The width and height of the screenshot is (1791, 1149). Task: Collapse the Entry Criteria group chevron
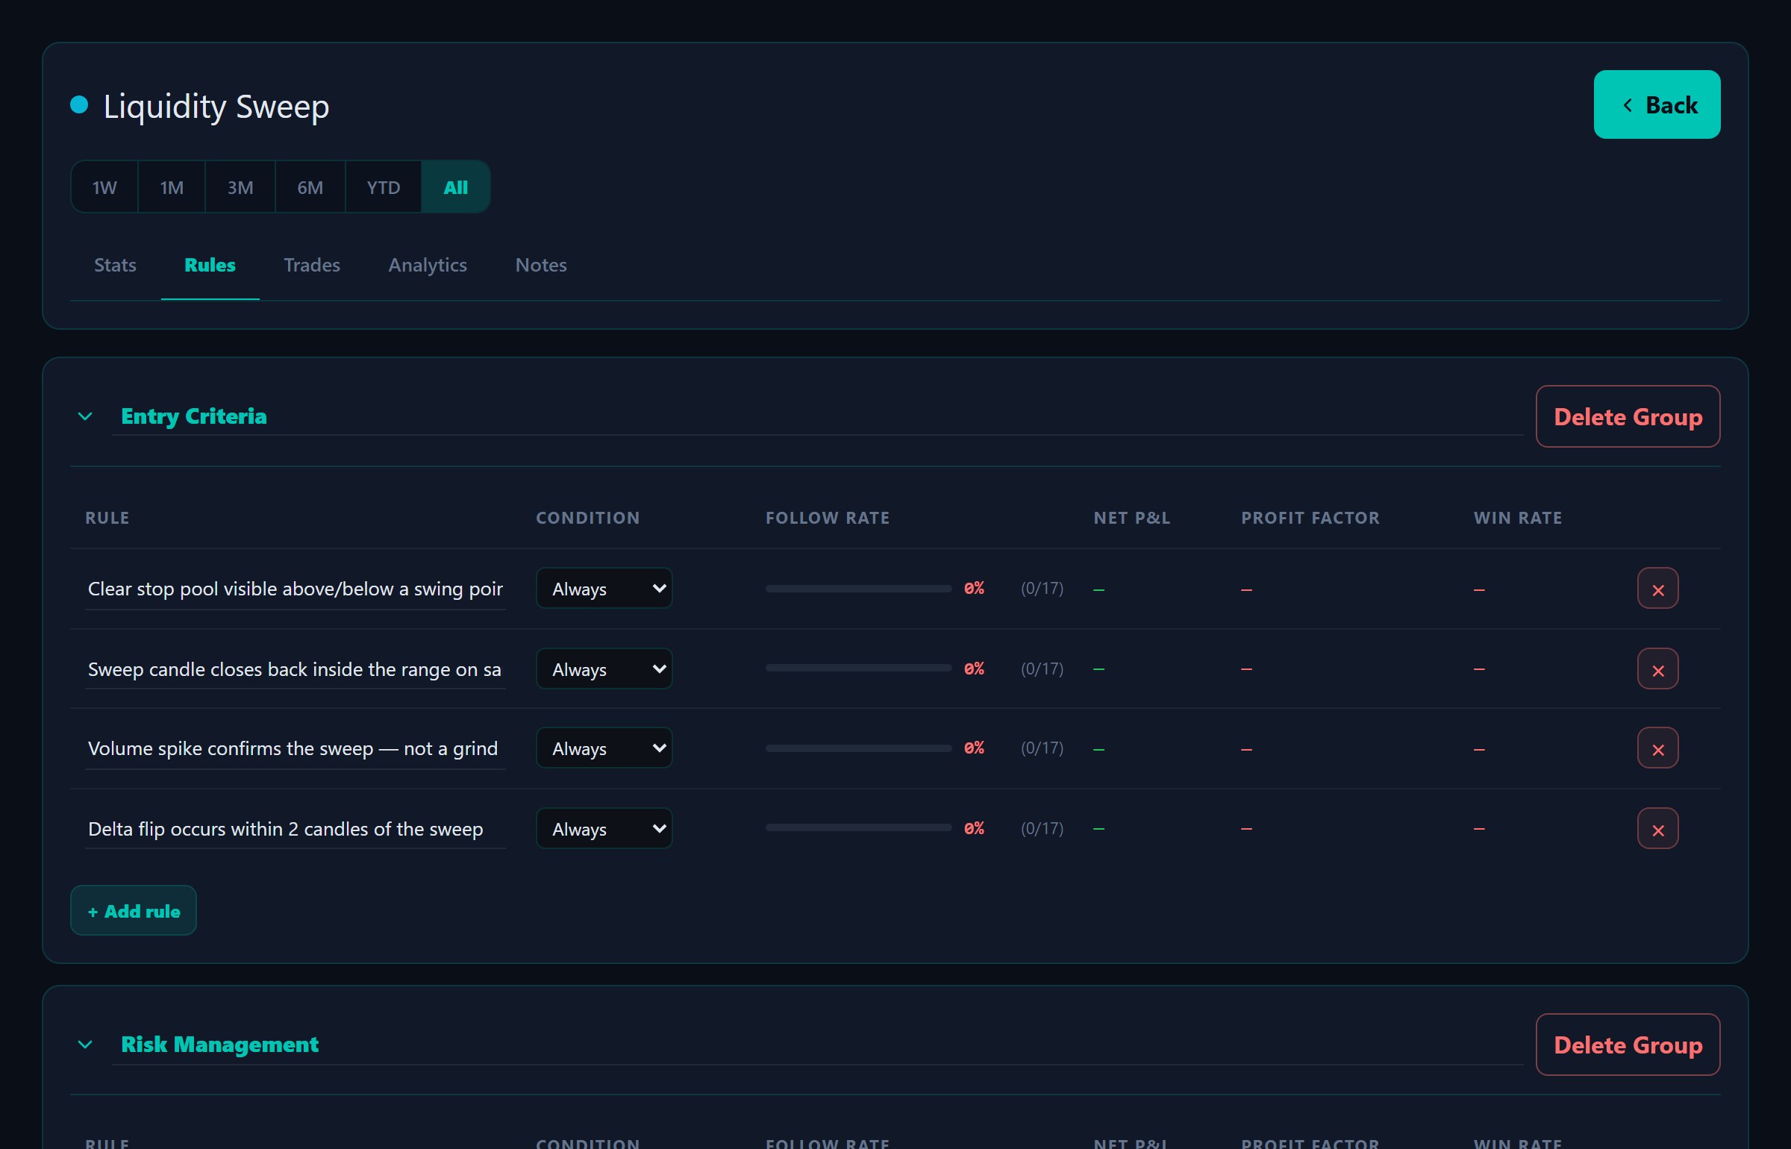[85, 416]
